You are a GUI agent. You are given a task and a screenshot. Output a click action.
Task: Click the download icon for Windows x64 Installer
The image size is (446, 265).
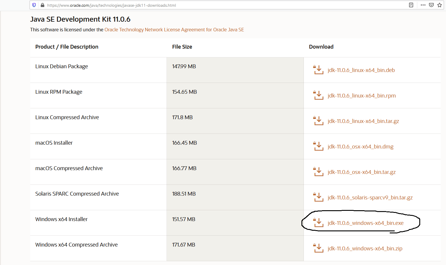pyautogui.click(x=318, y=223)
